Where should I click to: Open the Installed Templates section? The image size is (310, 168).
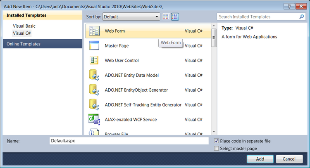[43, 15]
